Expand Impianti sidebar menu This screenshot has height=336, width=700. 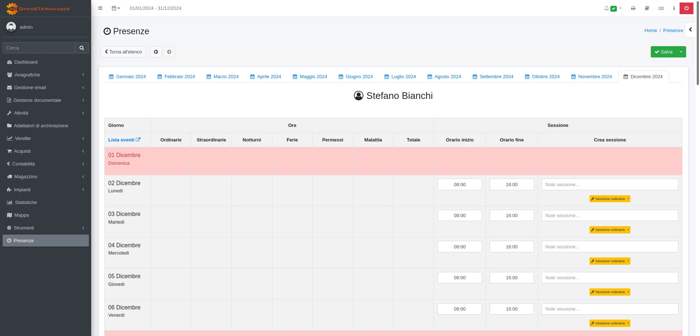[x=46, y=189]
